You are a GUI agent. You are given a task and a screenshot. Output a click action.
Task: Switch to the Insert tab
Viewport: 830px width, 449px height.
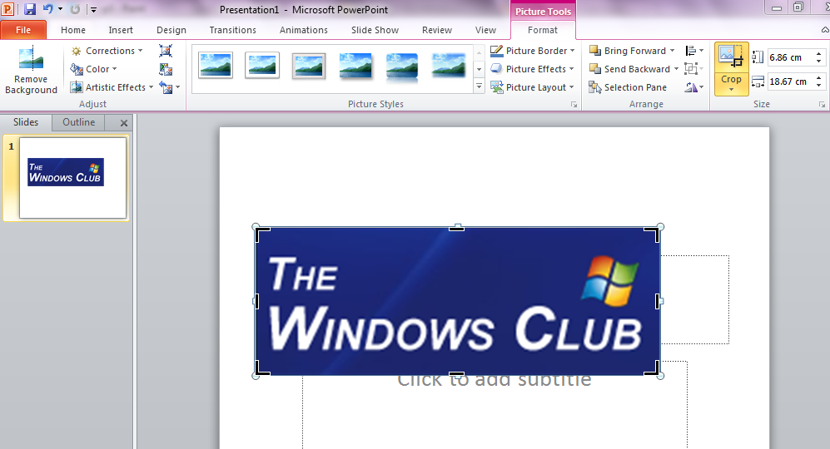click(121, 30)
